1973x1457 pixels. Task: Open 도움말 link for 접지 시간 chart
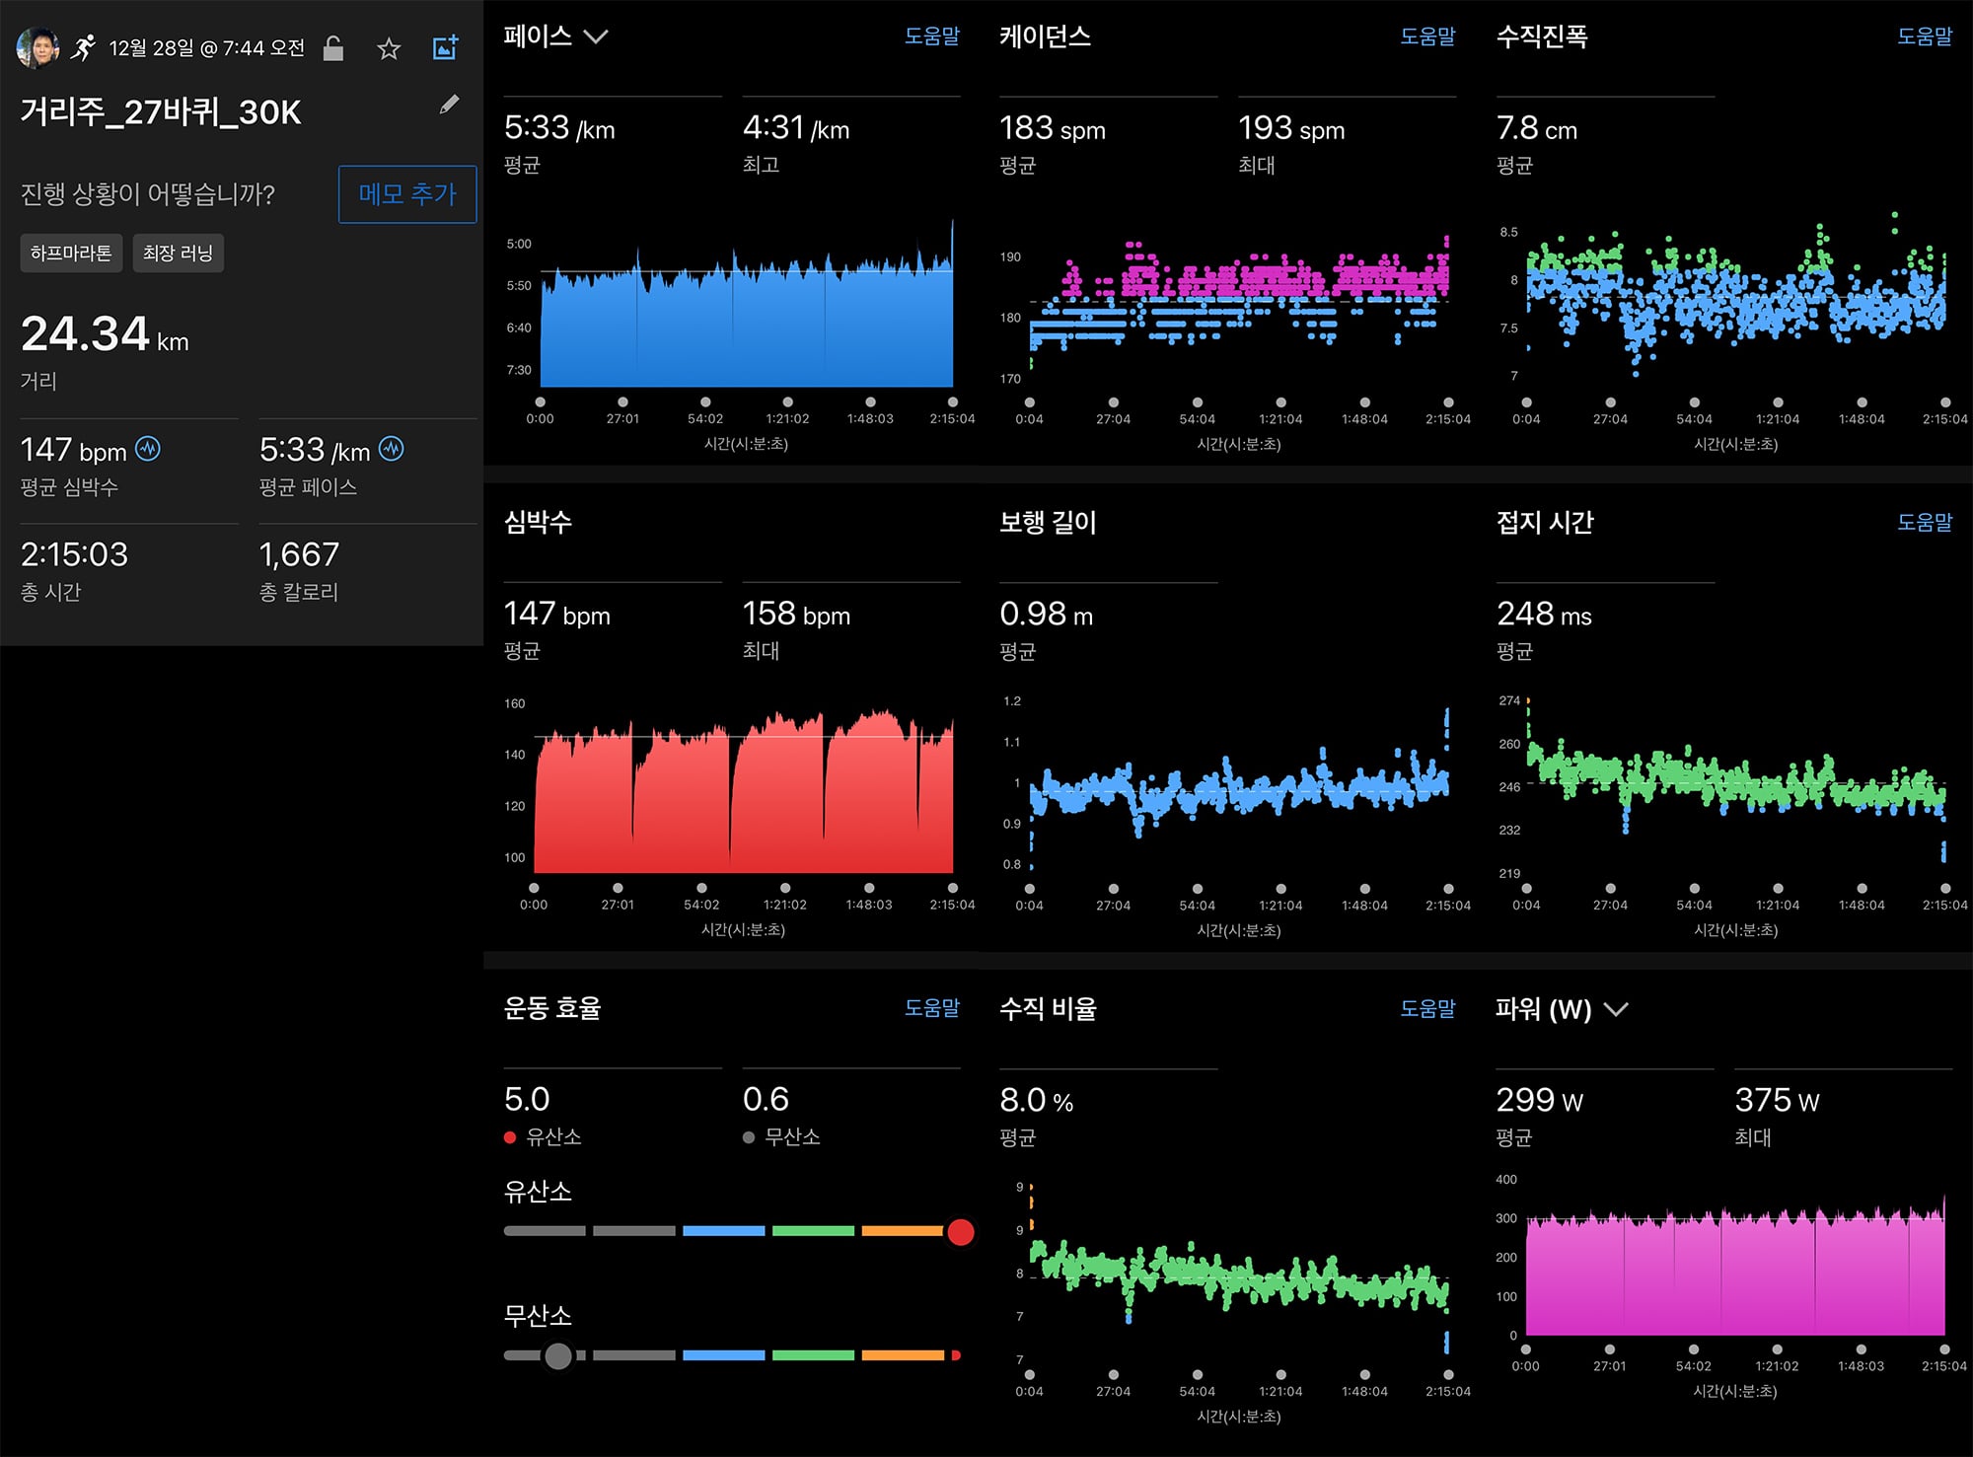point(1925,522)
